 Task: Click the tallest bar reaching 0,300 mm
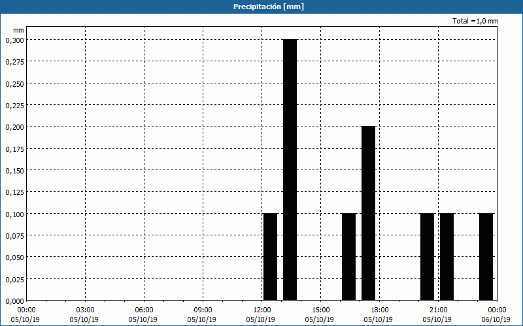290,170
